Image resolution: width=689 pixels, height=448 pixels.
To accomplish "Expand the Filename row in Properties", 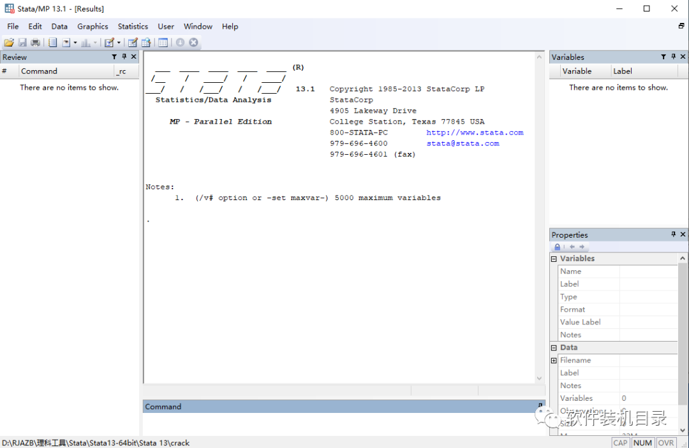I will 554,360.
